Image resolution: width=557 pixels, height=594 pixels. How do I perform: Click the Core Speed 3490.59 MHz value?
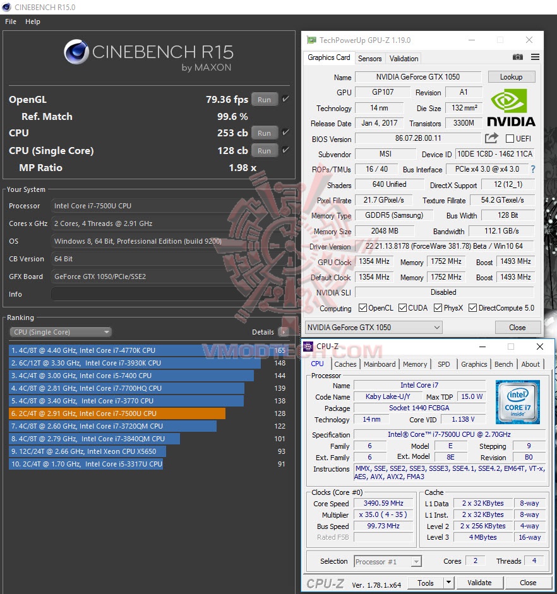pos(383,503)
